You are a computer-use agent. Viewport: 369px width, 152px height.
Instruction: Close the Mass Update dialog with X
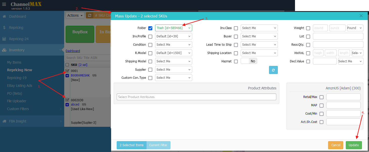click(361, 16)
